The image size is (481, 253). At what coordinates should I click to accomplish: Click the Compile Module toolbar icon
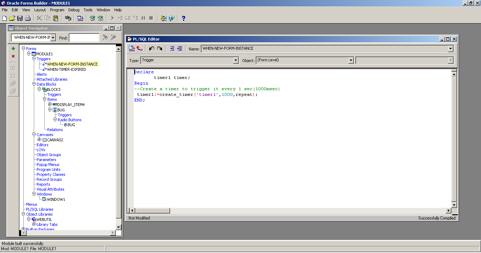click(x=80, y=18)
